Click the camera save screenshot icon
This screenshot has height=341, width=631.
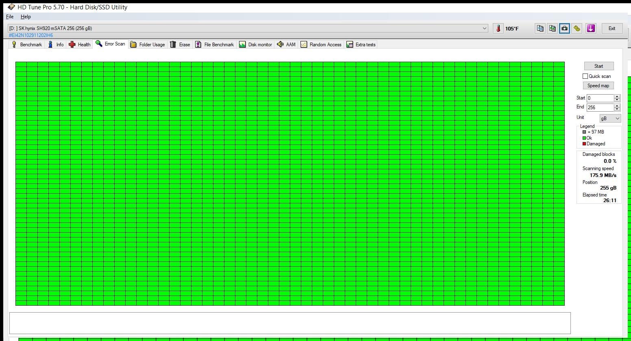coord(564,28)
